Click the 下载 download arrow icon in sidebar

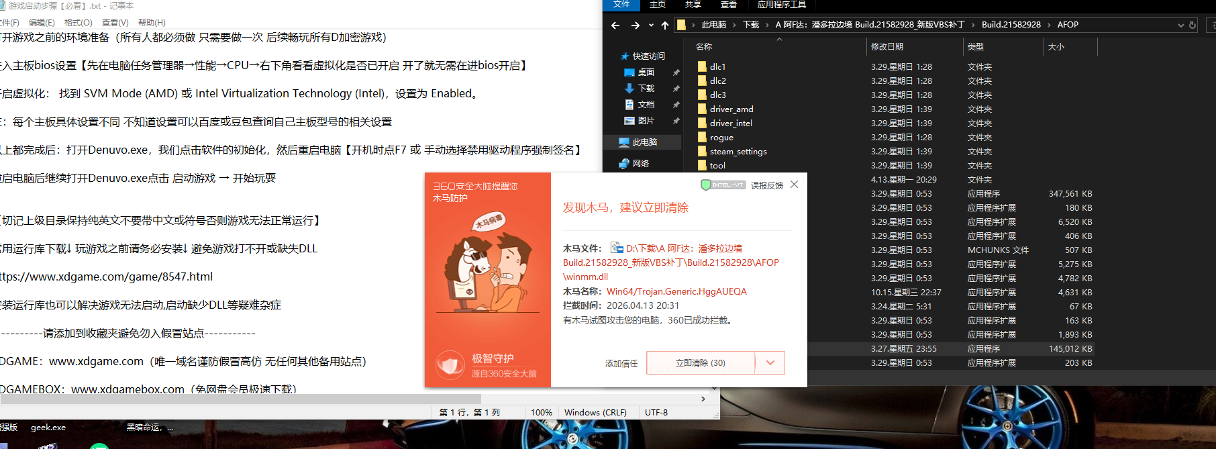pyautogui.click(x=629, y=89)
